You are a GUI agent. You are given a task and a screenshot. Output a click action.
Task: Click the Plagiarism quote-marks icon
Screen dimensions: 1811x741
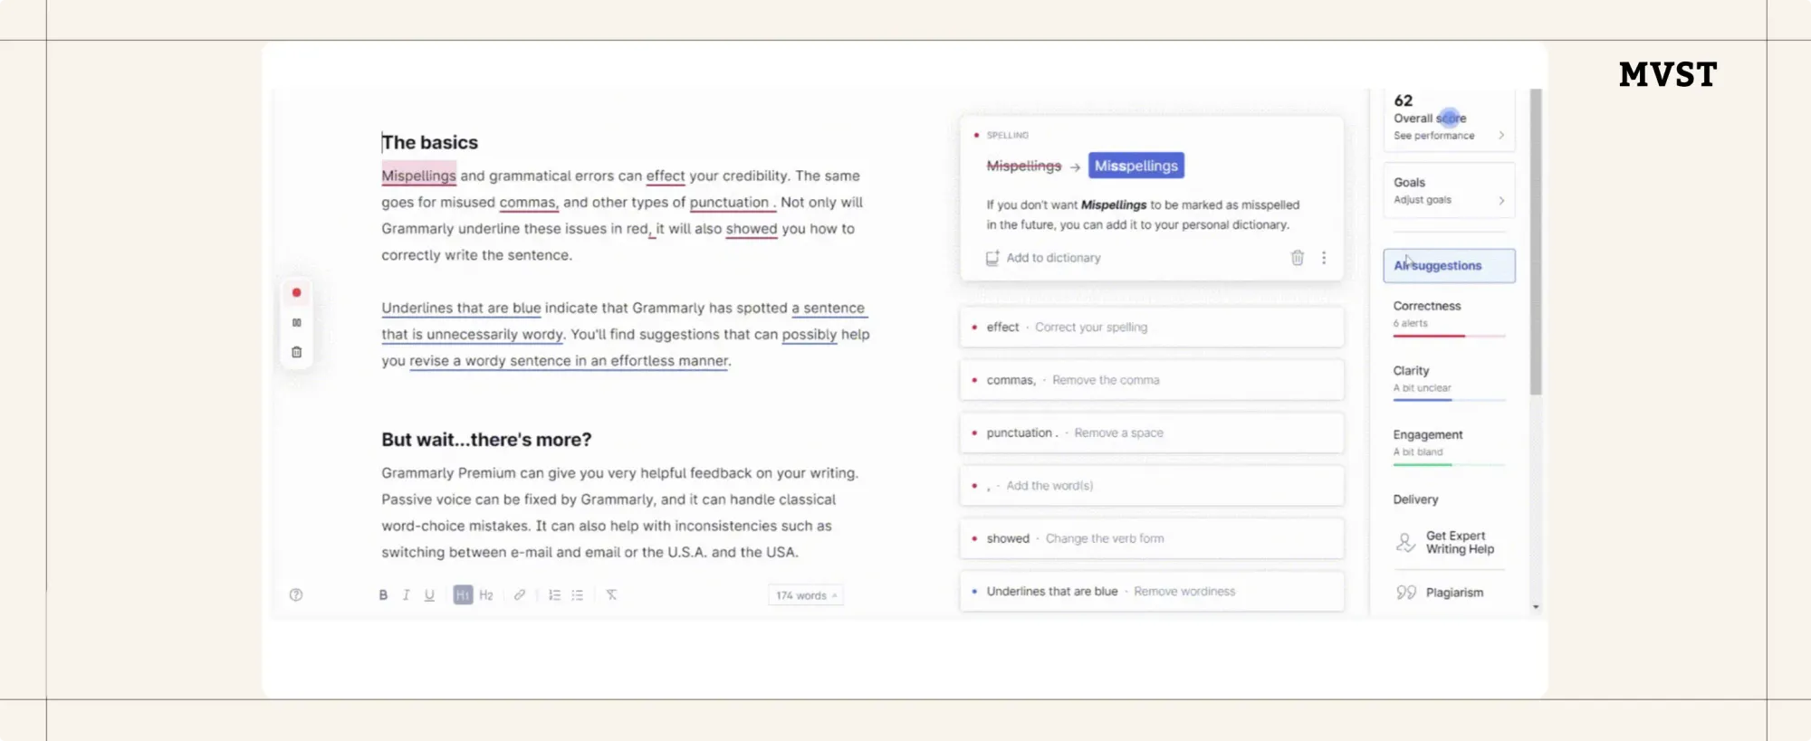(1405, 593)
